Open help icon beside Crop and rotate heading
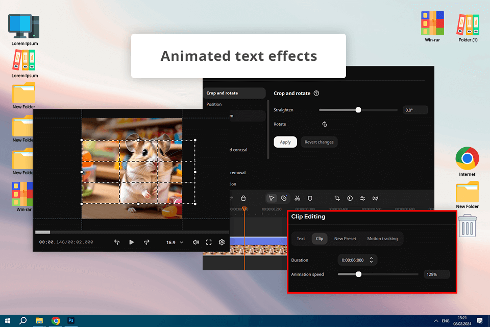490x327 pixels. point(316,94)
